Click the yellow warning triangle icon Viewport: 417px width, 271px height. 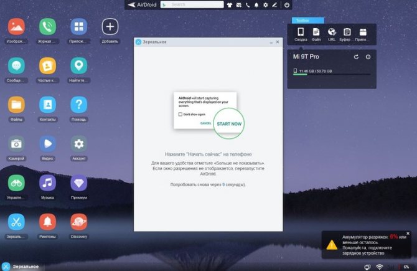[x=332, y=245]
